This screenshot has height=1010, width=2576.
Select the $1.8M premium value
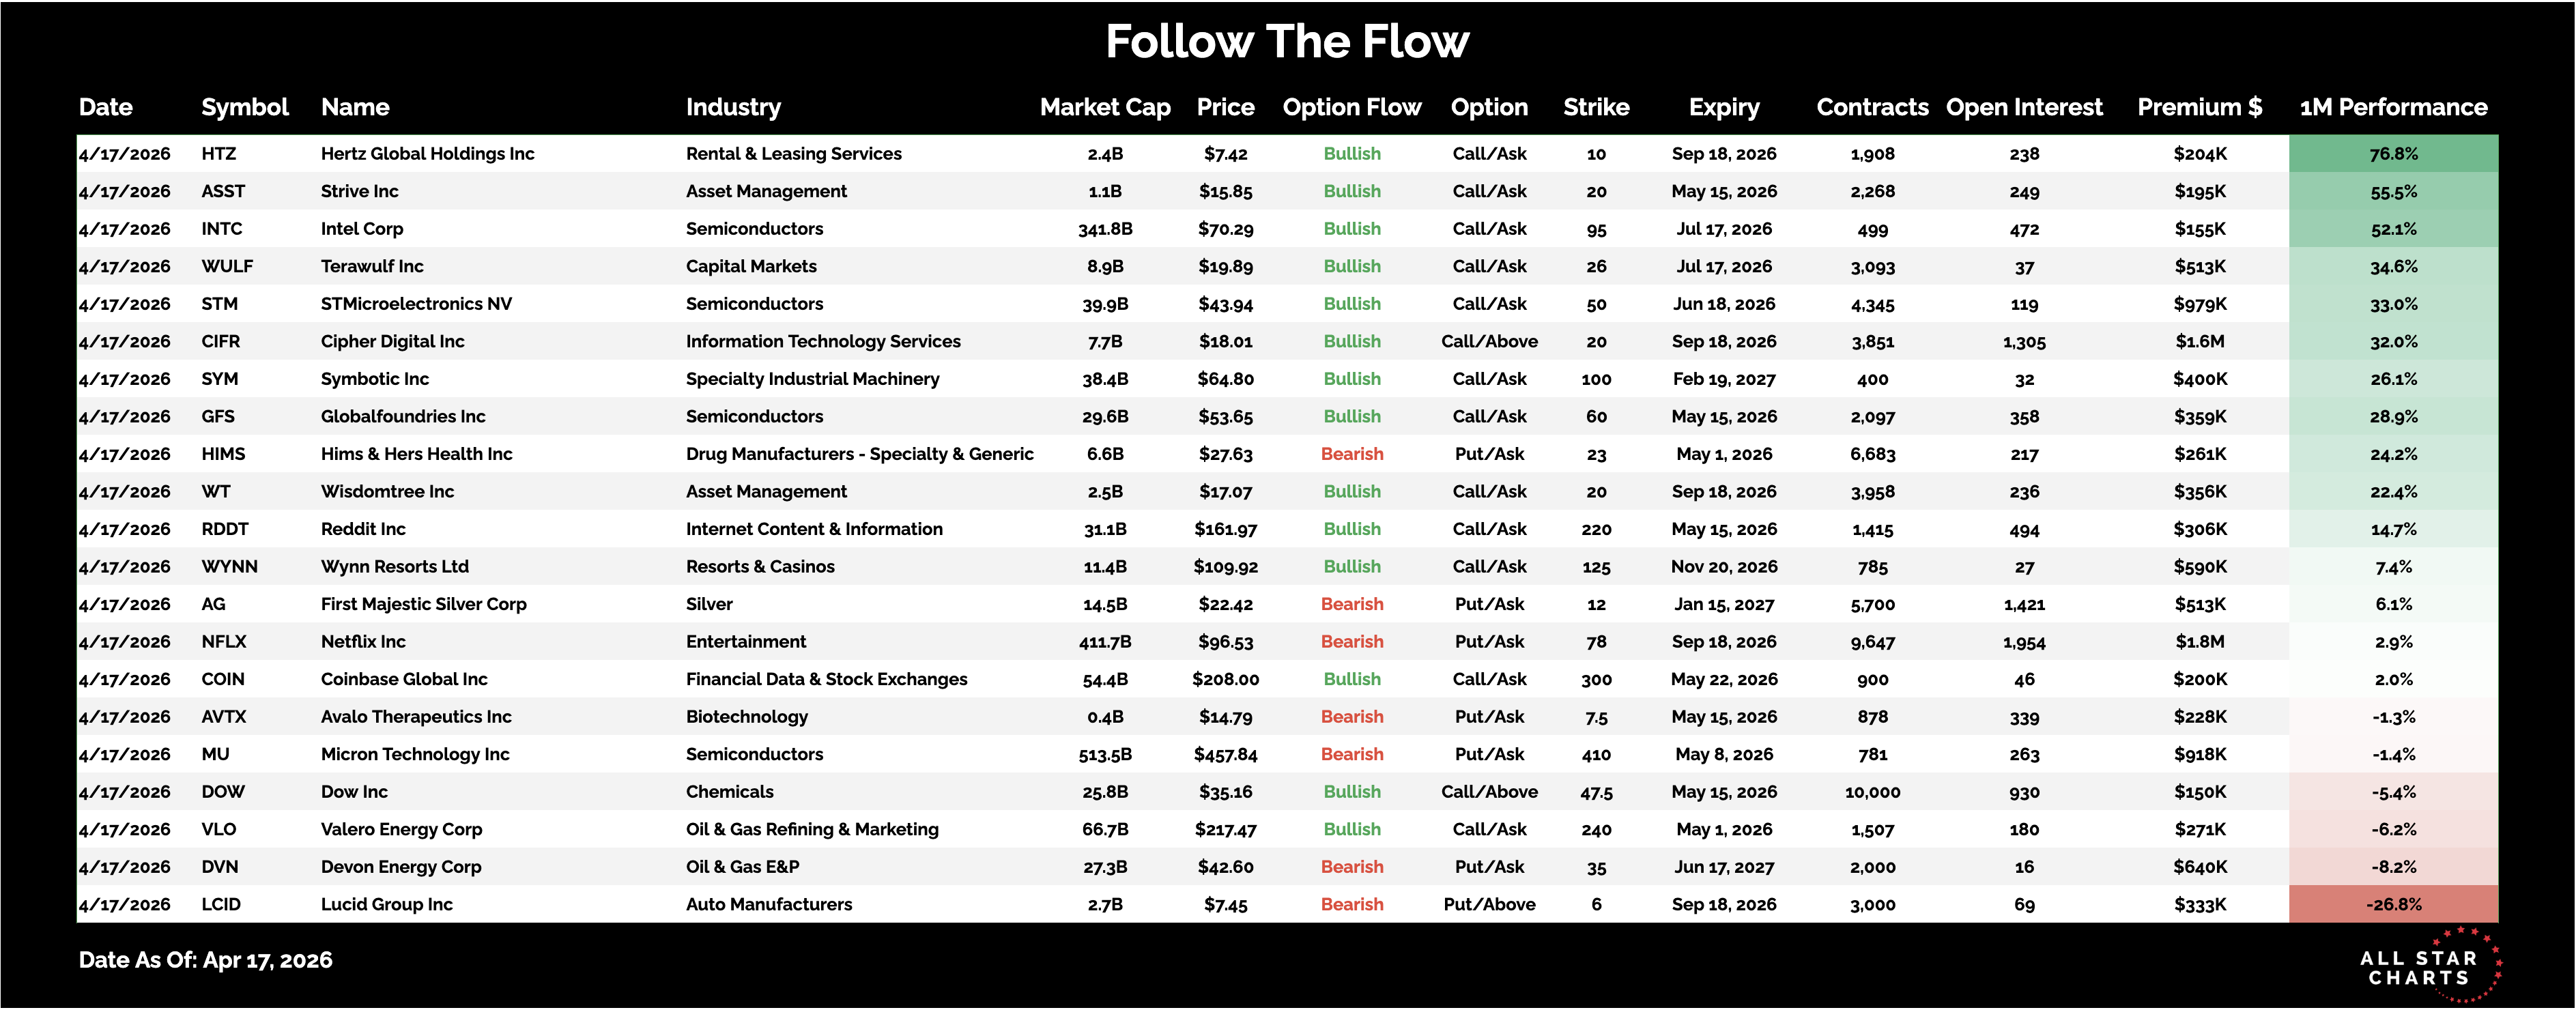tap(2199, 642)
